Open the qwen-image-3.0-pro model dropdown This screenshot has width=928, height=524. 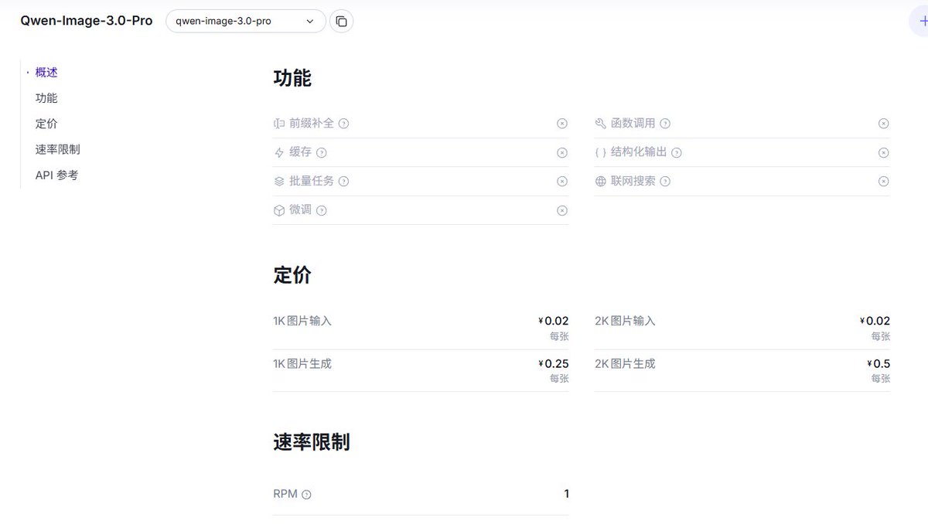coord(246,22)
